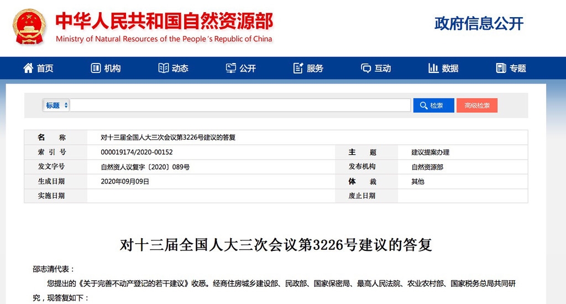566x304 pixels.
Task: Go to the 互动 section
Action: [382, 69]
